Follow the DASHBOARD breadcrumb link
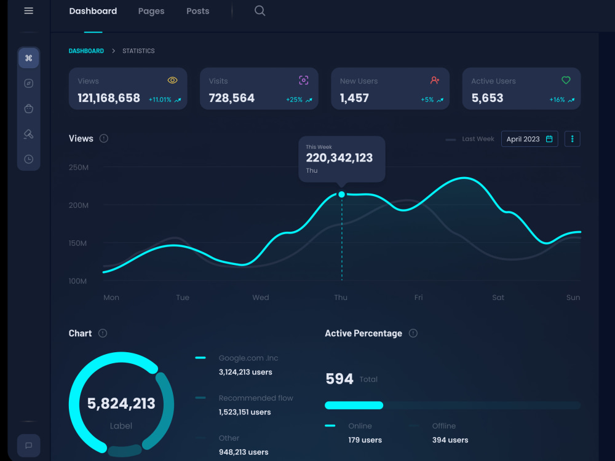Image resolution: width=615 pixels, height=461 pixels. tap(86, 51)
